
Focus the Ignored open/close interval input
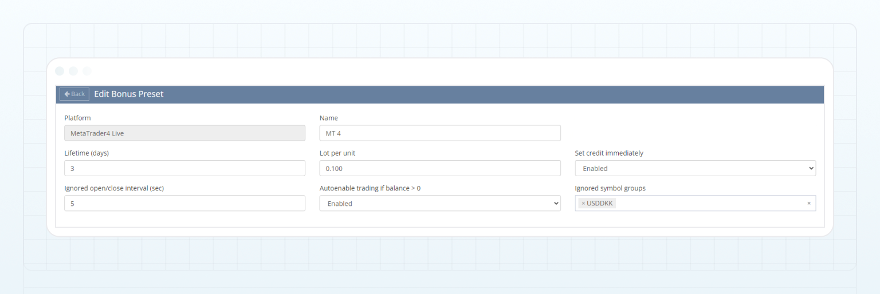point(184,204)
